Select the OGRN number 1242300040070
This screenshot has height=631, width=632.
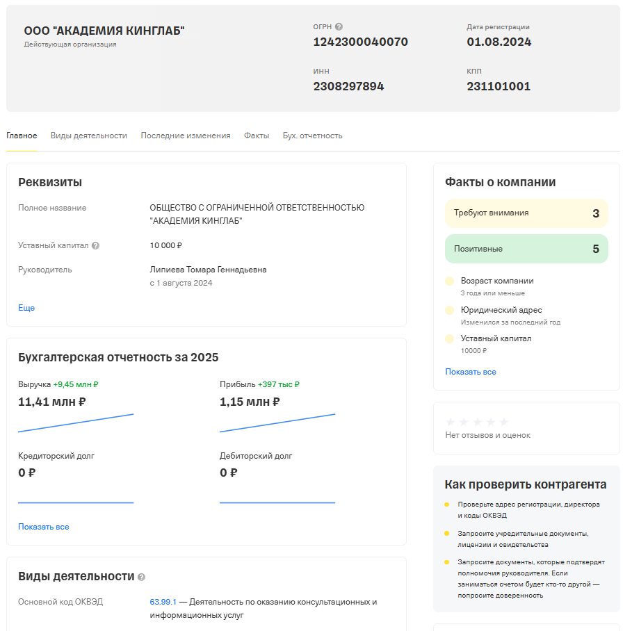coord(361,42)
